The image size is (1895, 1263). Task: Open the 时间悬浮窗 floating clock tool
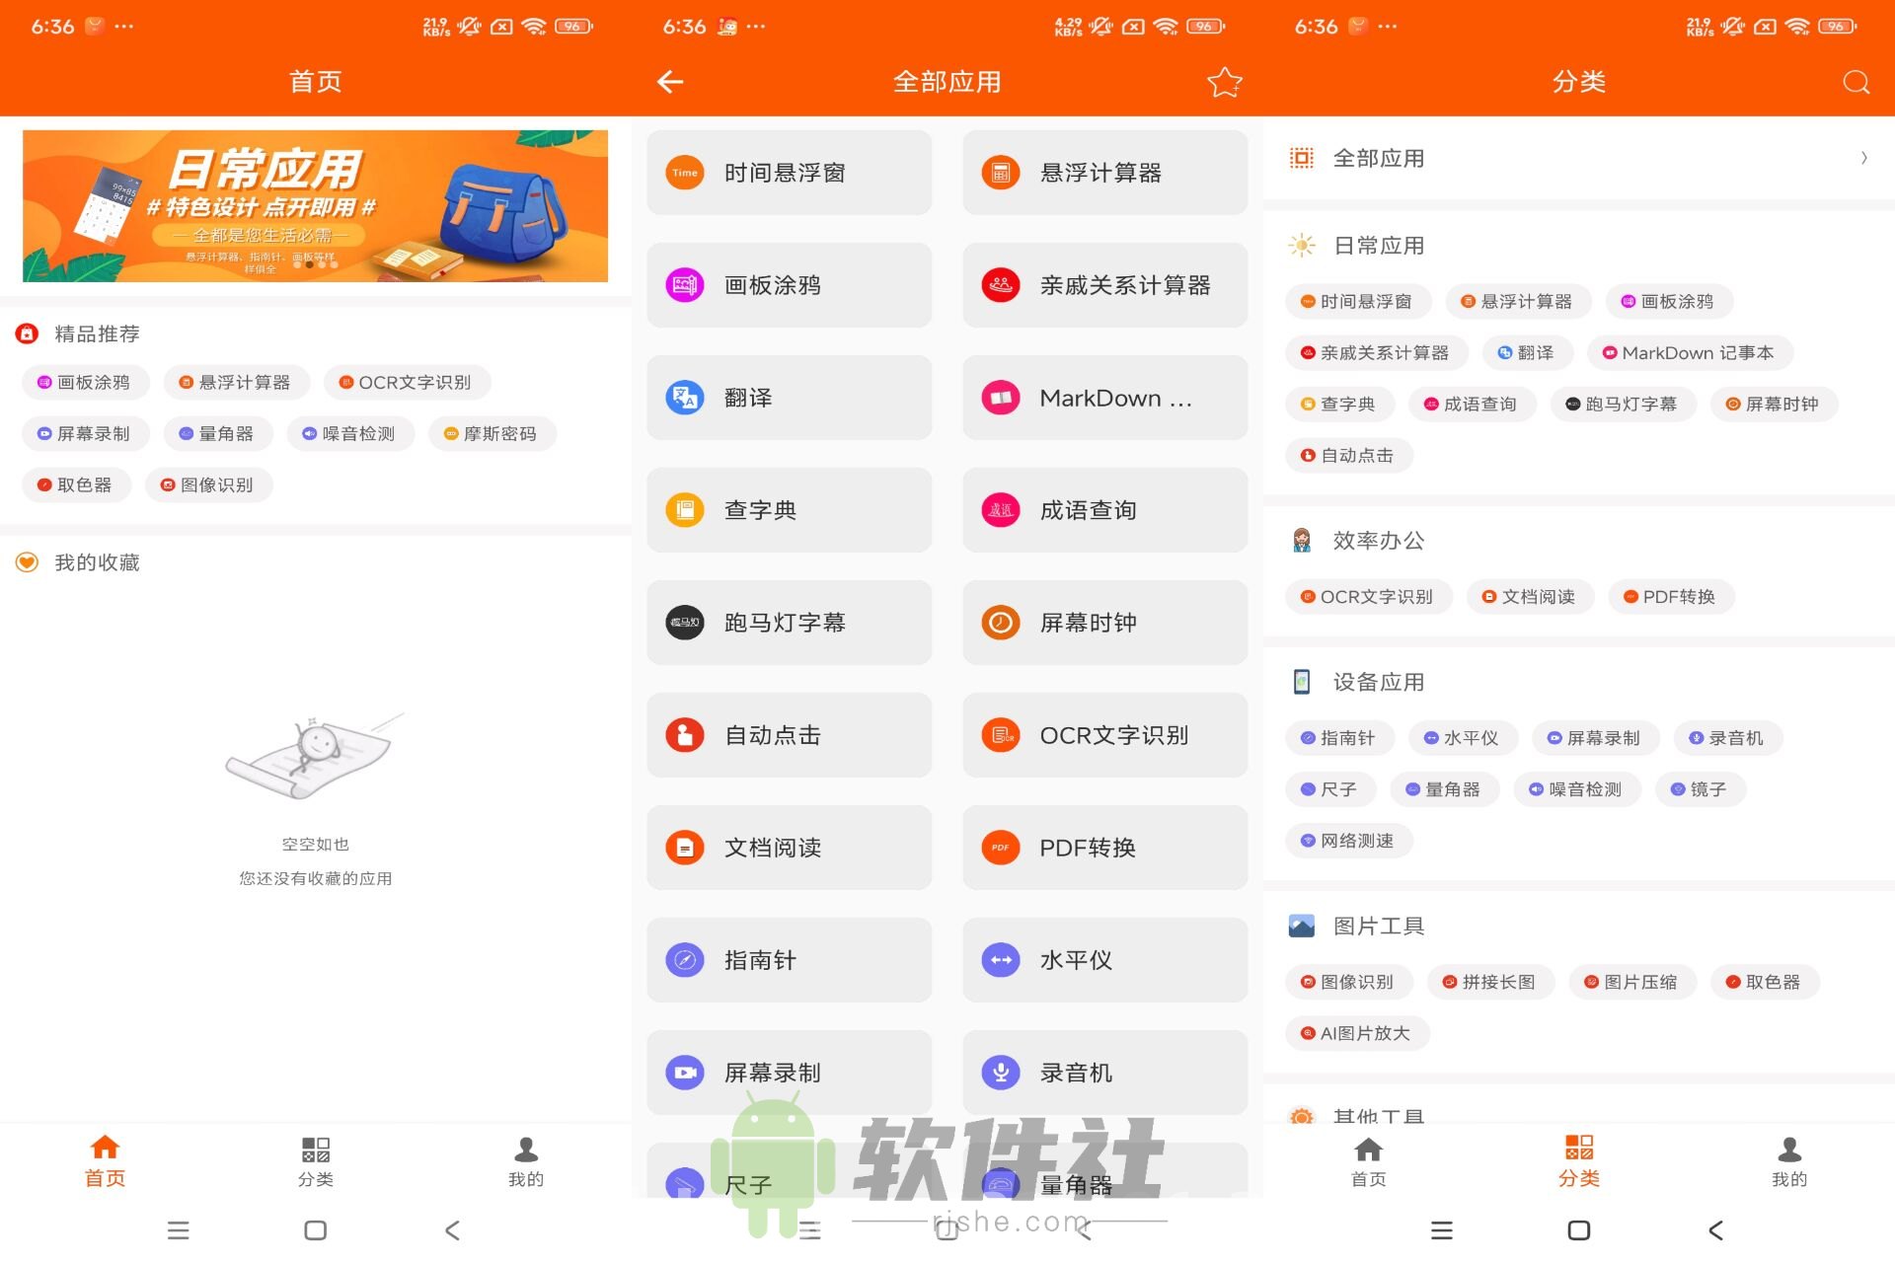[x=788, y=172]
